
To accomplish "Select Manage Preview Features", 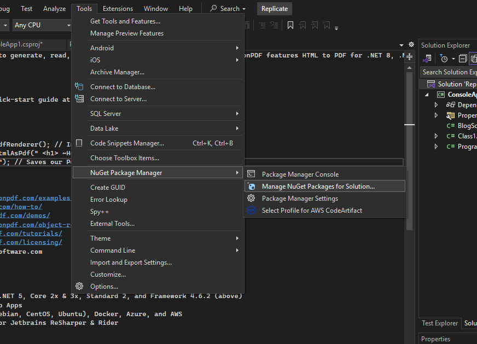I will tap(158, 33).
